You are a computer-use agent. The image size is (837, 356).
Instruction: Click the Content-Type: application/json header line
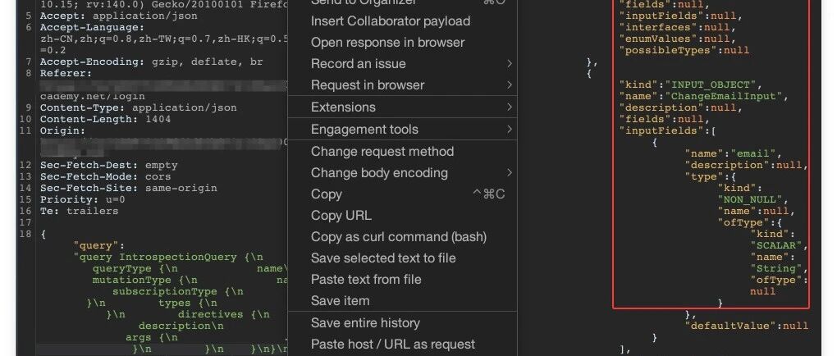tap(138, 107)
